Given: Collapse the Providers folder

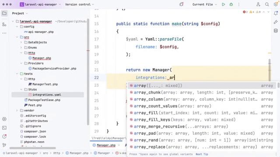Looking at the screenshot, I should click(21, 63).
